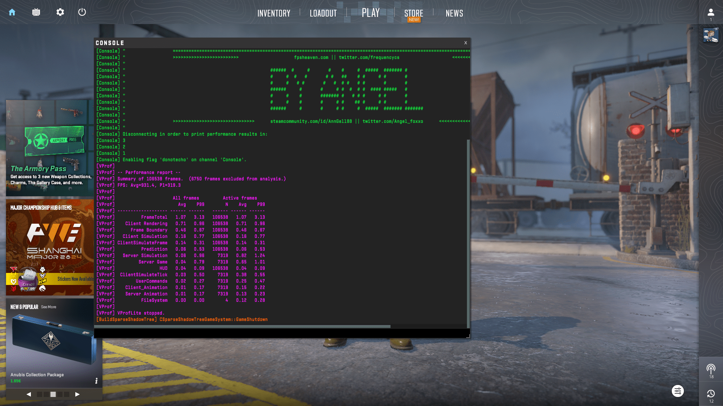723x406 pixels.
Task: Select the third carousel page dot
Action: pos(53,394)
